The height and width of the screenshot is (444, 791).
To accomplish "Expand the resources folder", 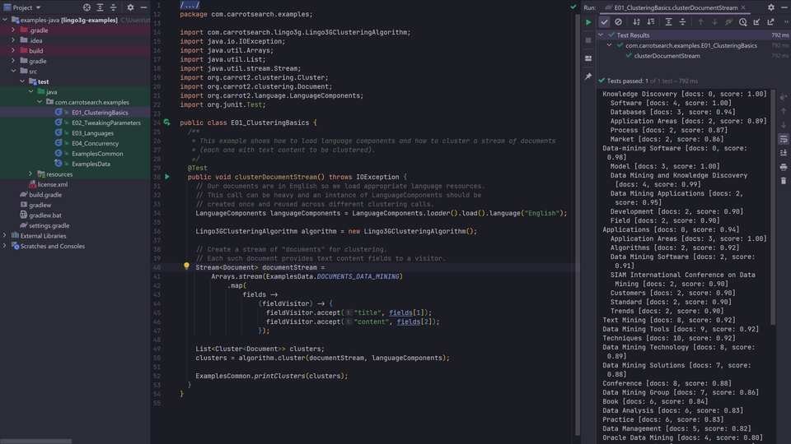I will [x=30, y=174].
